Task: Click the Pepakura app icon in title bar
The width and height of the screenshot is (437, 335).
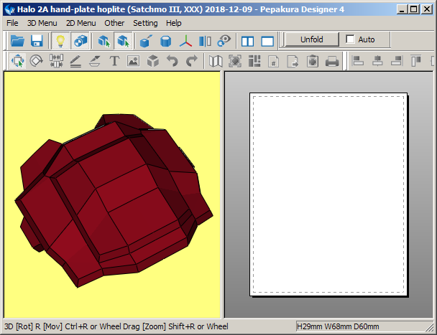Action: (x=10, y=10)
